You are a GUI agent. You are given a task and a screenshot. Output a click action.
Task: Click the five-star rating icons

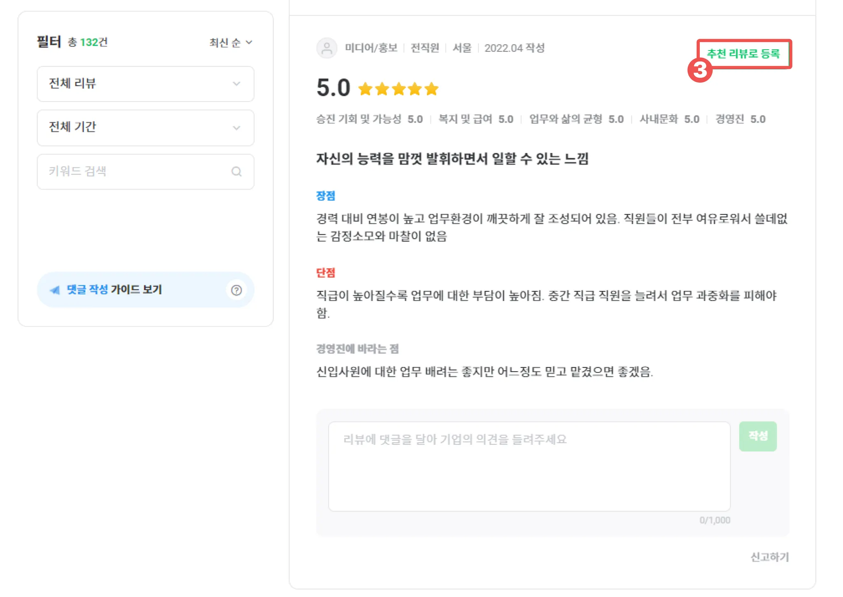[398, 89]
